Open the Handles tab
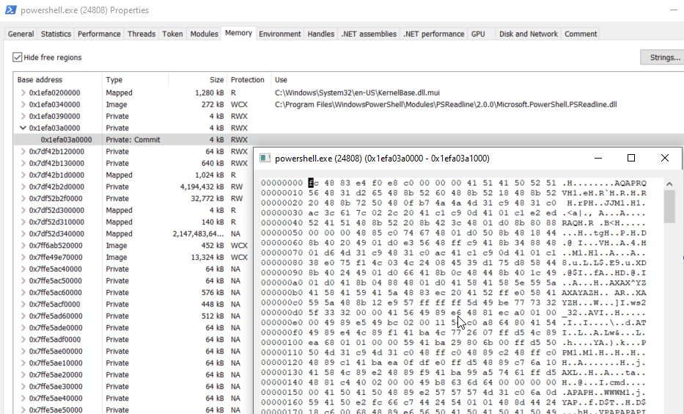This screenshot has height=414, width=684. (320, 34)
